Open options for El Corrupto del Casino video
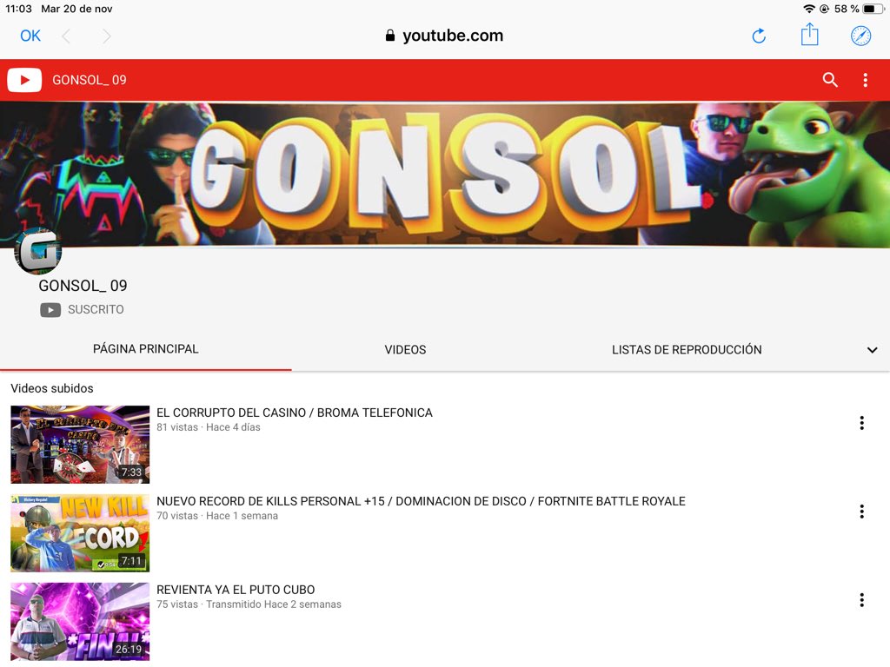The image size is (890, 667). tap(861, 423)
